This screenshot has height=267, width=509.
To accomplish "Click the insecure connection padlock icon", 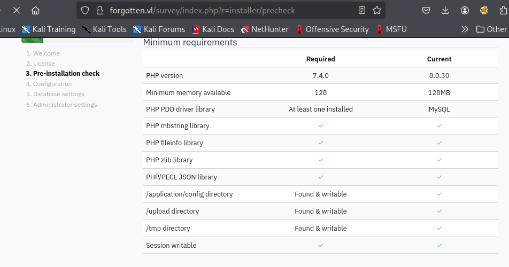I will tap(99, 10).
